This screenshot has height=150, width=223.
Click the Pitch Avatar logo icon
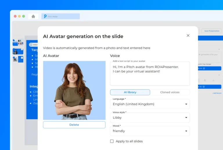tap(45, 16)
